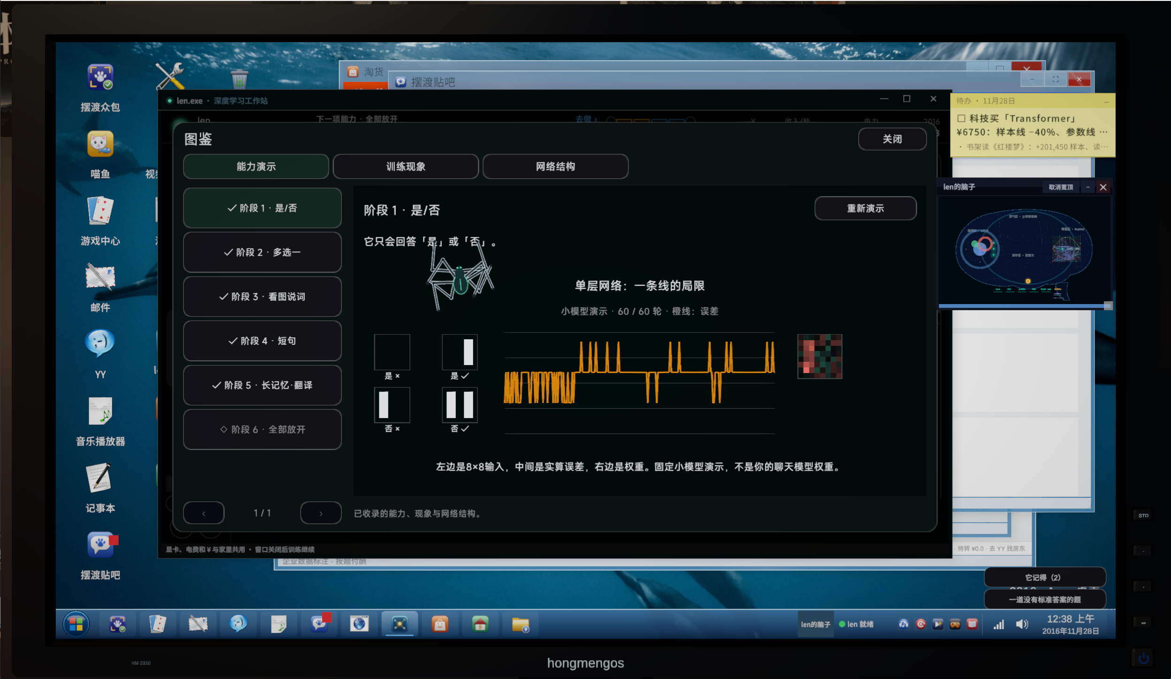Select 阶段 4 · 短句

click(x=262, y=341)
